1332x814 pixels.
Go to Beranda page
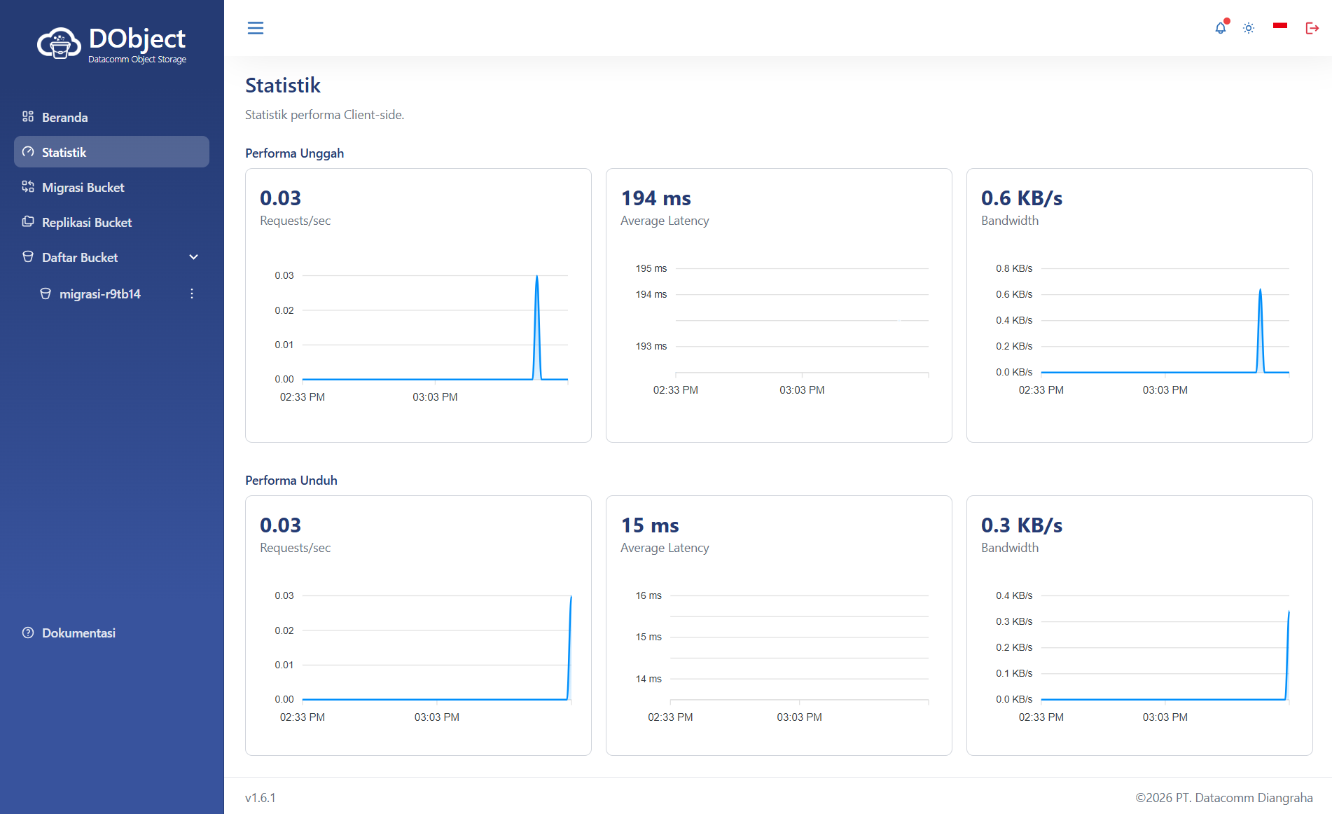coord(111,117)
